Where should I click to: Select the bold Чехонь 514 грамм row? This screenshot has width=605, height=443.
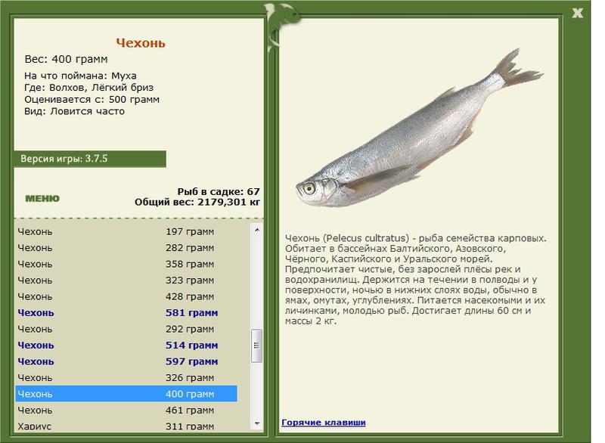(126, 345)
